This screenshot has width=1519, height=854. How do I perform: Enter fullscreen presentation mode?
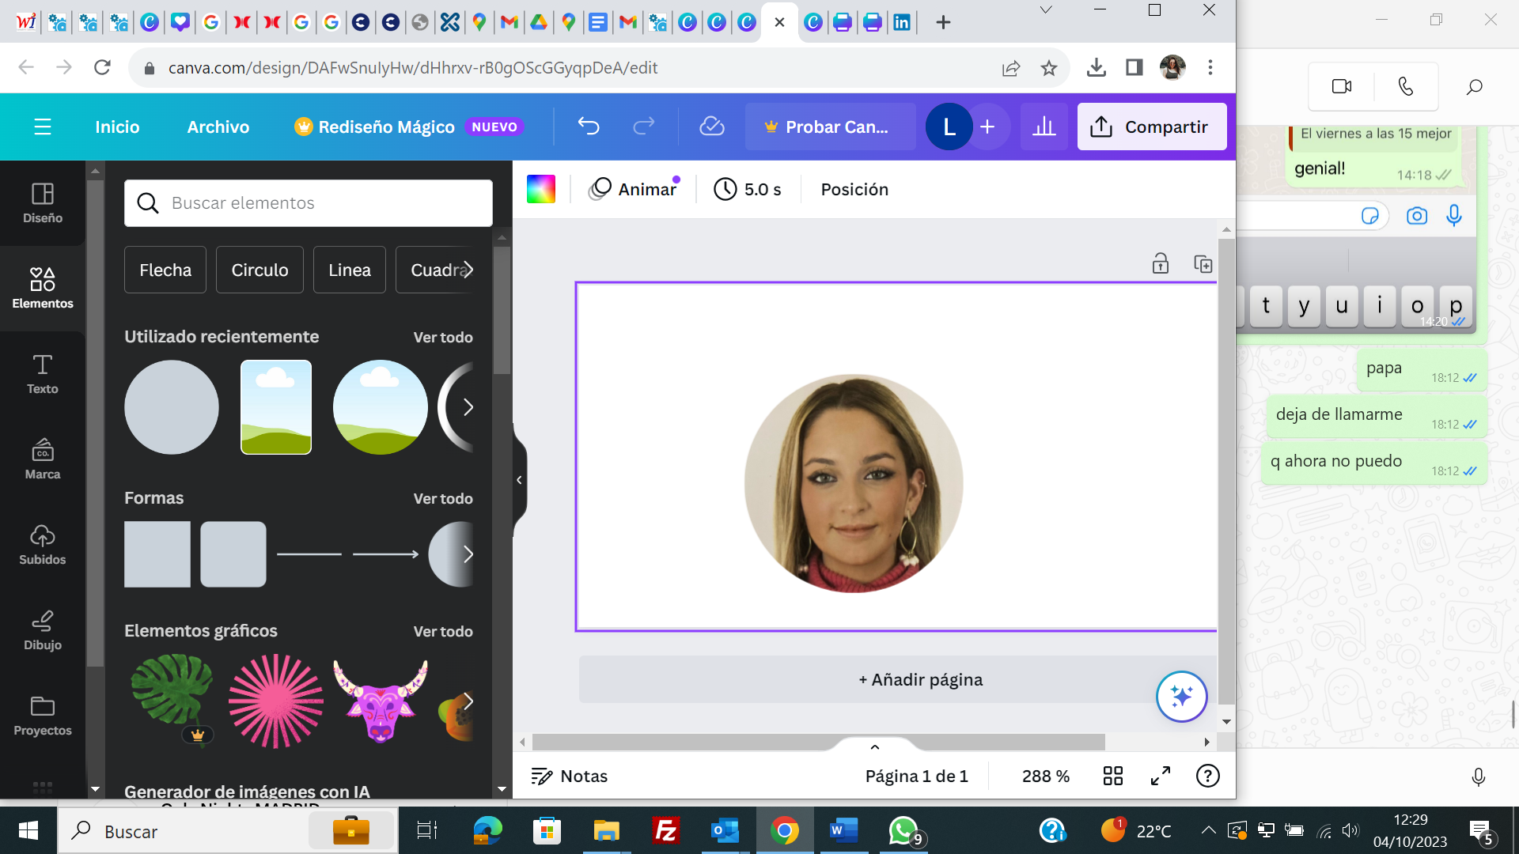(x=1161, y=776)
